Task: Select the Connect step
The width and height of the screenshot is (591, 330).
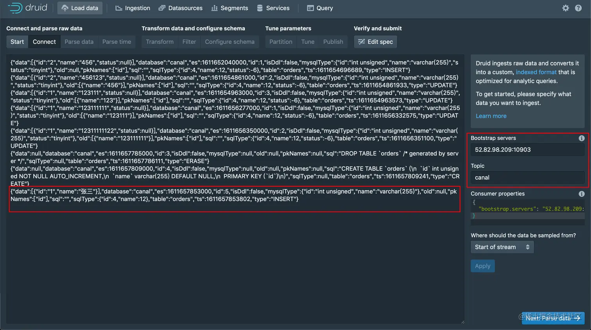Action: (x=44, y=42)
